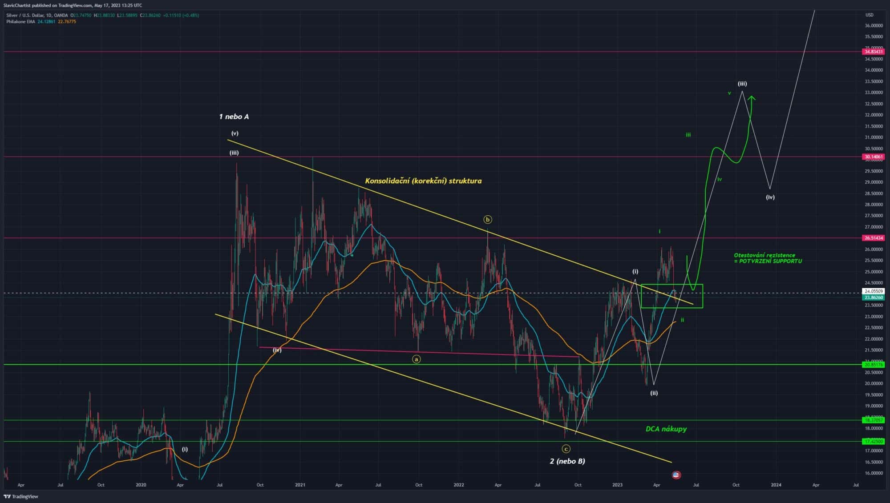Select the circled 'b' wave label

(488, 219)
